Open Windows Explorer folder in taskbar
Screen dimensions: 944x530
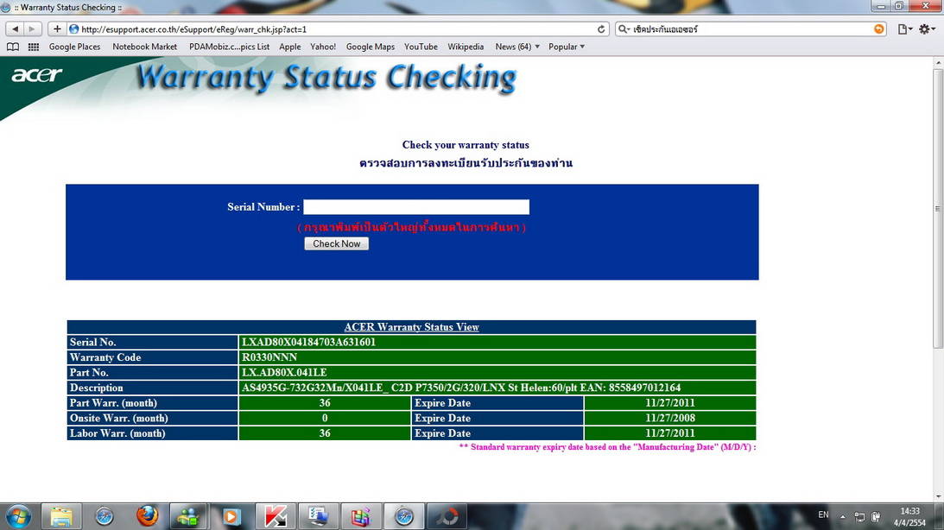[61, 516]
